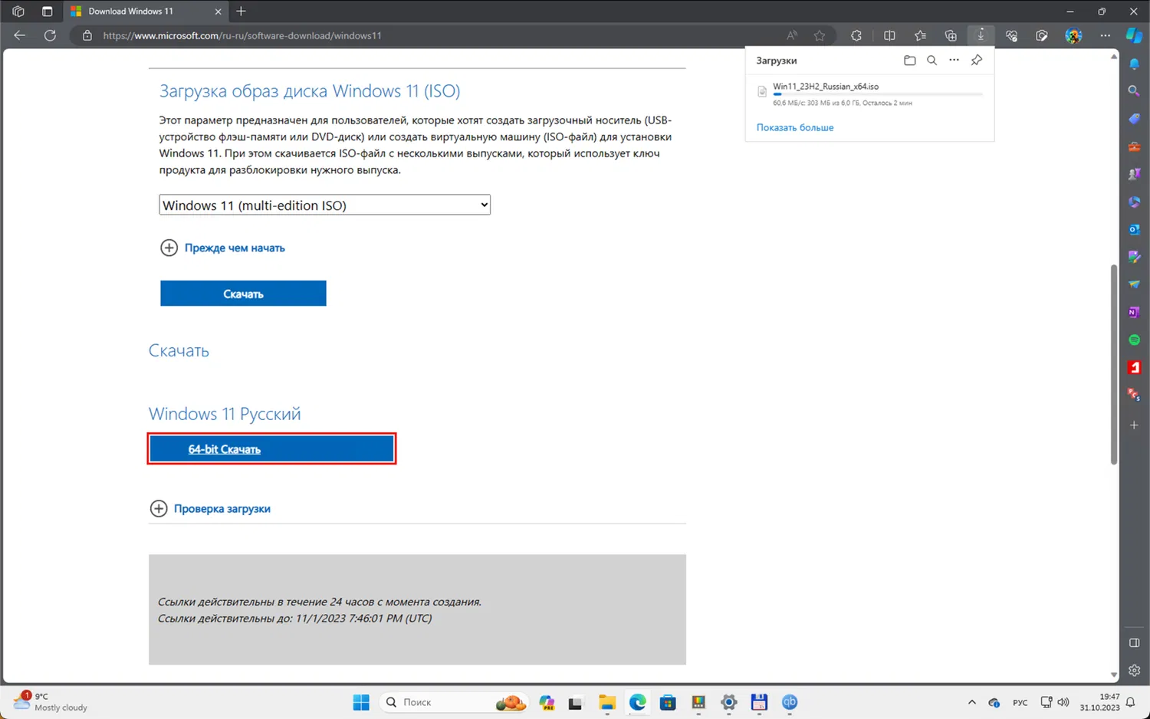Open Spotify in the Edge sidebar

[x=1135, y=340]
